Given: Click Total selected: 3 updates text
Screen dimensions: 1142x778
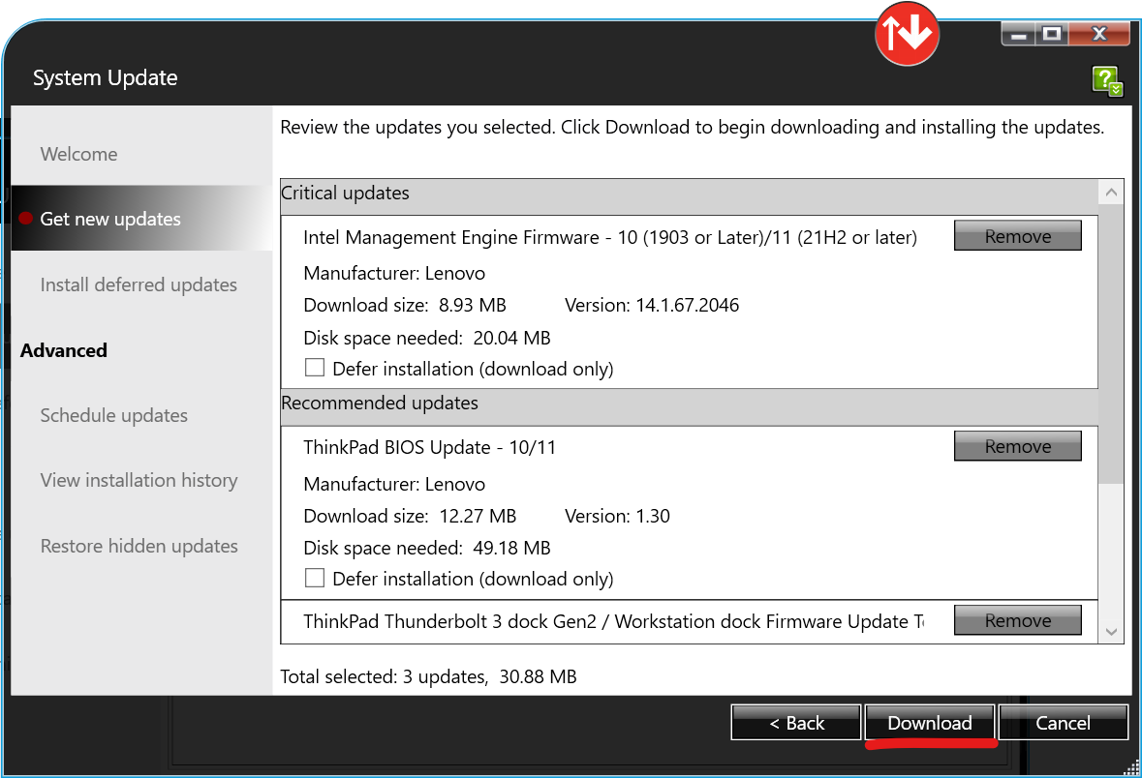Looking at the screenshot, I should pos(428,676).
